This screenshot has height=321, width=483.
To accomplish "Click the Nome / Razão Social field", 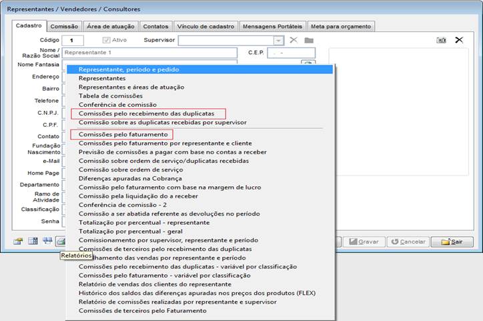I will (149, 53).
